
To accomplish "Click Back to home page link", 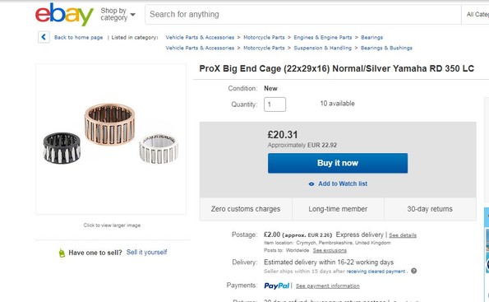I will (78, 38).
